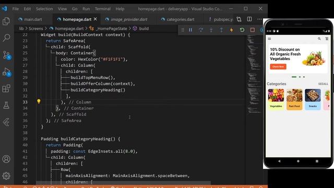Click the debug Step Over button
Image resolution: width=334 pixels, height=188 pixels.
200,30
